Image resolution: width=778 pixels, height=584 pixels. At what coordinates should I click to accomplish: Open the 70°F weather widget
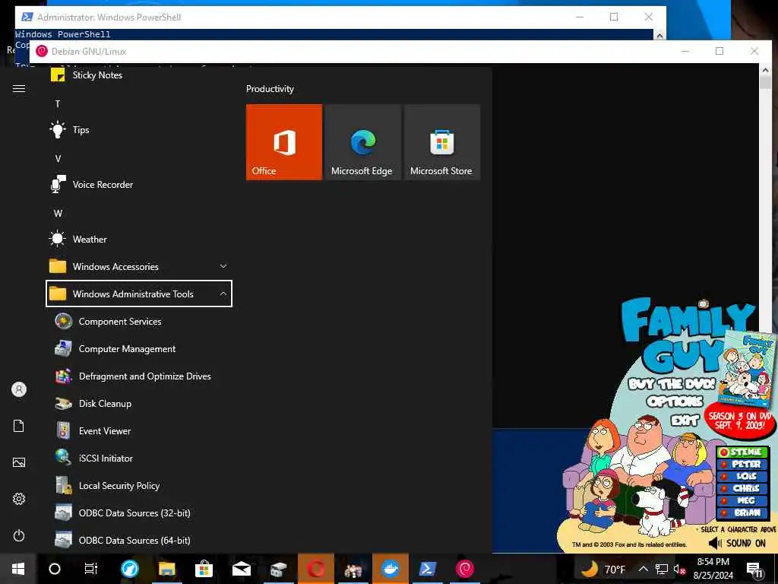click(602, 569)
